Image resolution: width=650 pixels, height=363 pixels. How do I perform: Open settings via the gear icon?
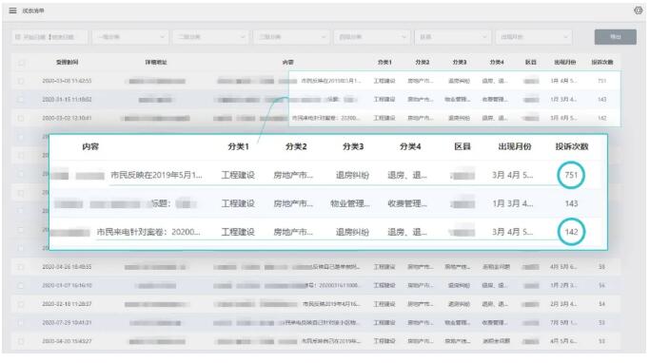[x=639, y=10]
